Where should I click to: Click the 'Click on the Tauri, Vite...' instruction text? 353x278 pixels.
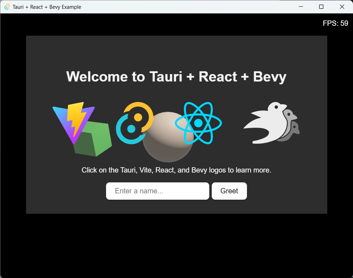point(176,170)
